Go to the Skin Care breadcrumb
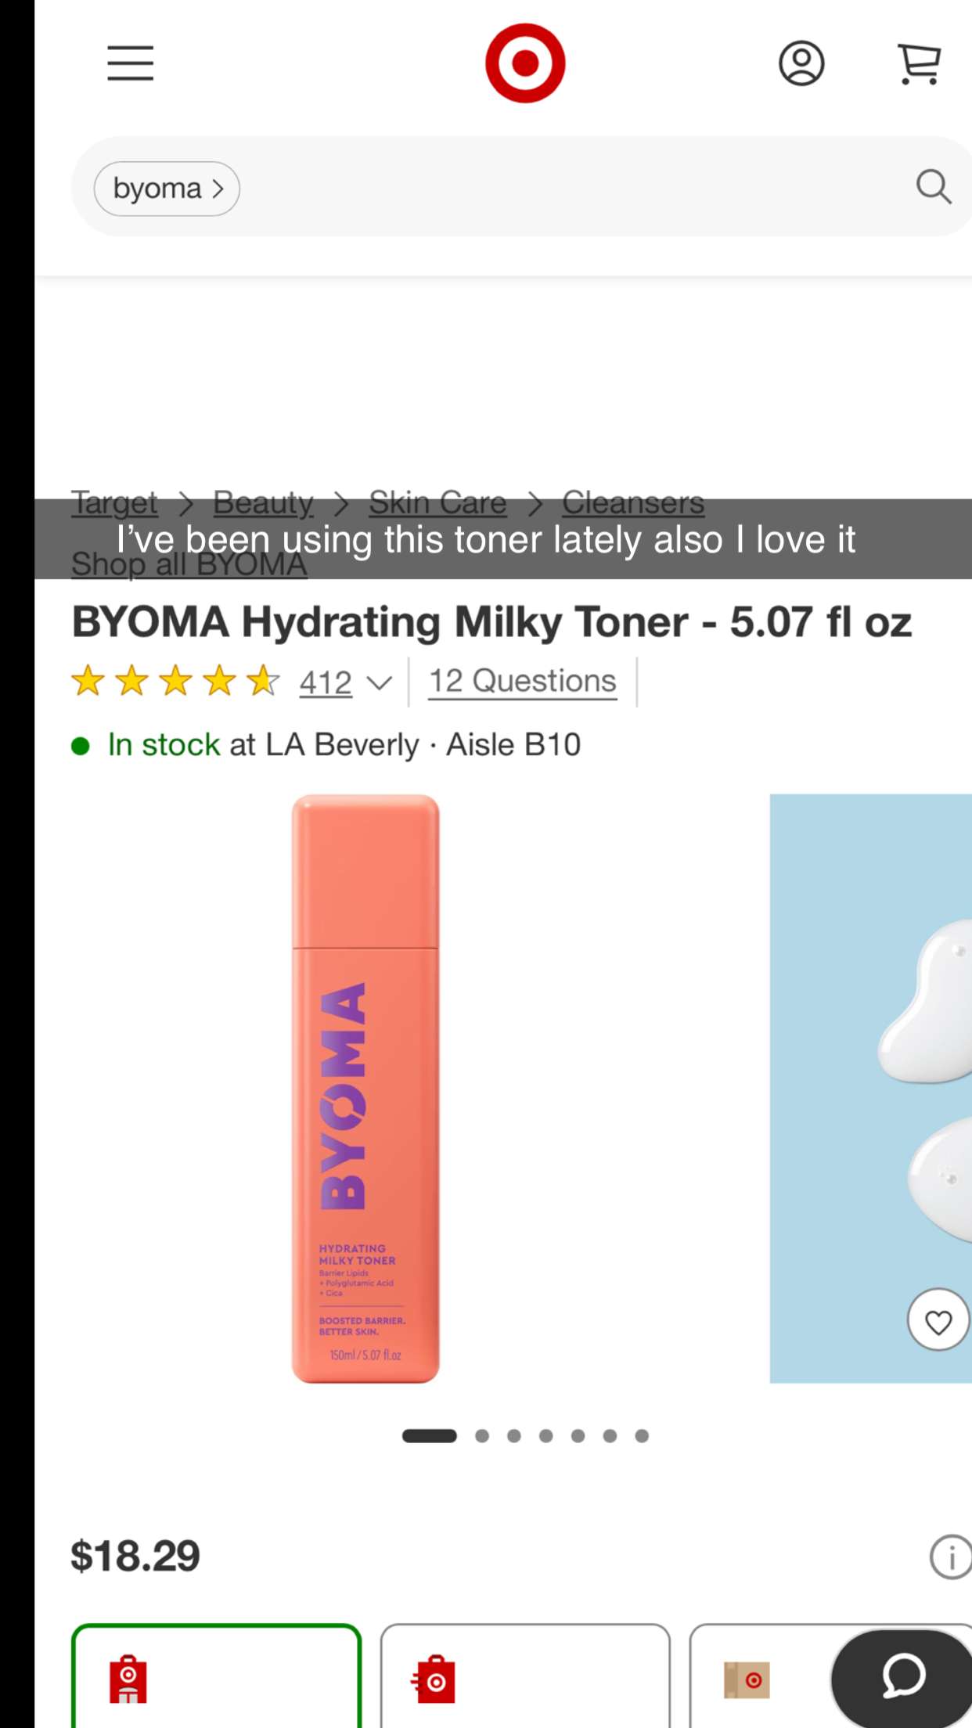This screenshot has width=972, height=1728. [437, 502]
